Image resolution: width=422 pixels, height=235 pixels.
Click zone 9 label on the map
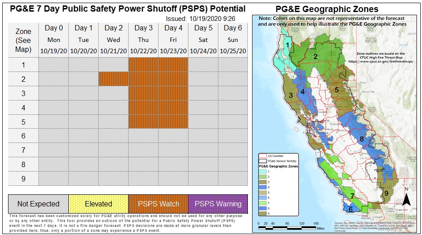click(x=386, y=193)
